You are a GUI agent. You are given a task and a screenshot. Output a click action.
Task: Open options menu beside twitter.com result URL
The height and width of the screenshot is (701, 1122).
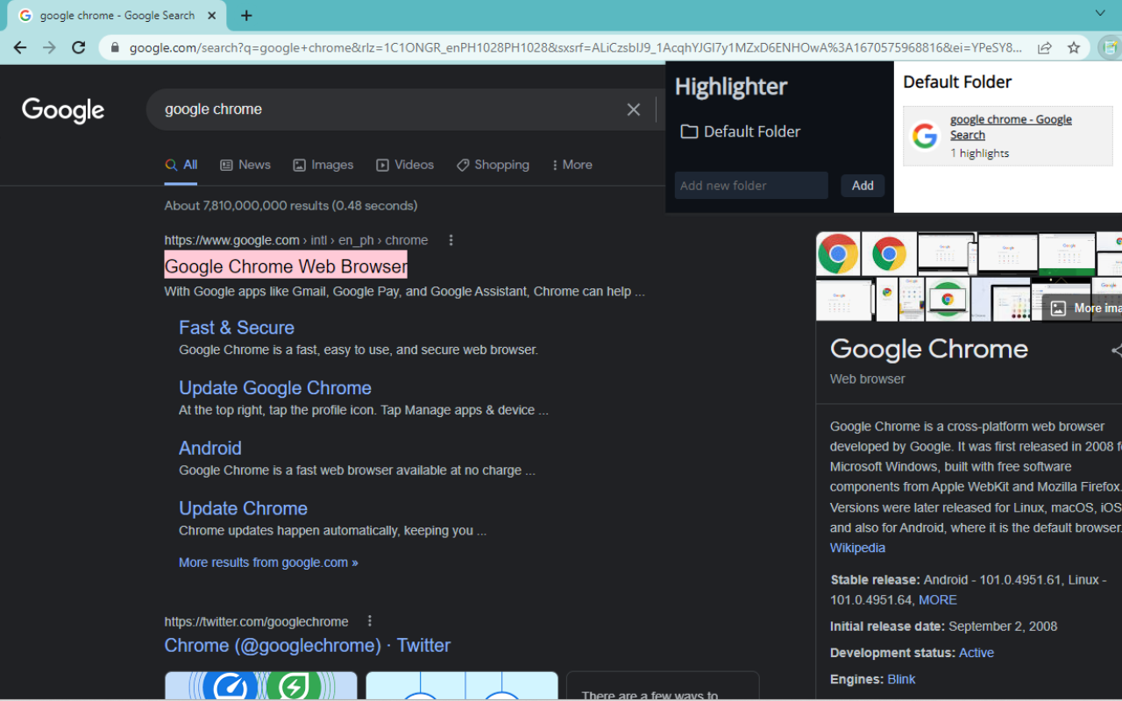[x=370, y=621]
